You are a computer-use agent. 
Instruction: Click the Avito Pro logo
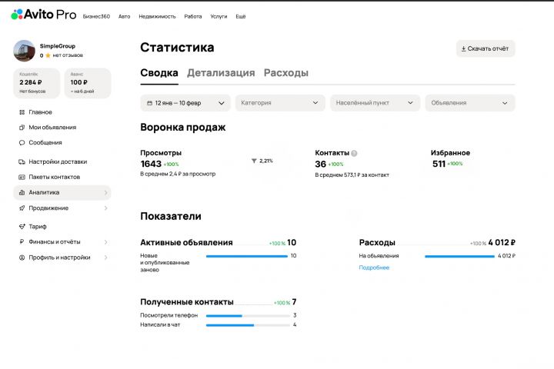[x=43, y=15]
